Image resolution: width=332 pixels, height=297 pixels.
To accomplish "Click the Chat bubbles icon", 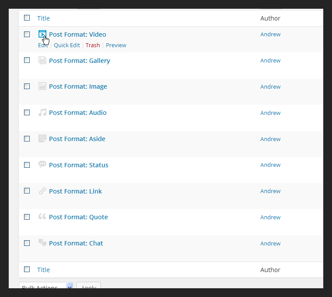I will [x=42, y=243].
